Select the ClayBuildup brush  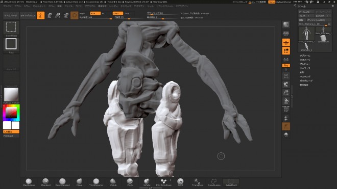click(29, 182)
